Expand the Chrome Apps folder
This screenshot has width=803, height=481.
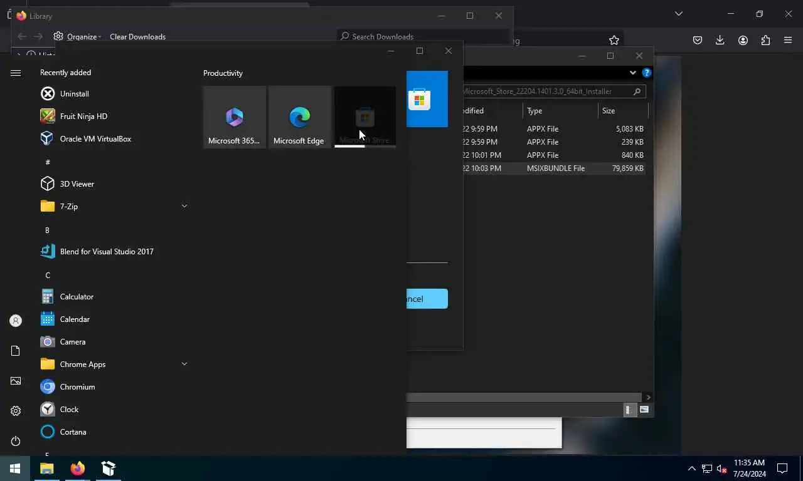click(184, 364)
